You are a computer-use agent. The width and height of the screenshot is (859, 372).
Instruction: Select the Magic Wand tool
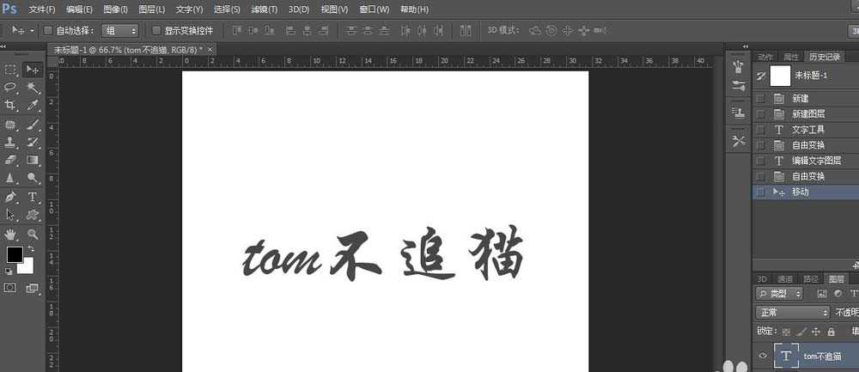33,88
